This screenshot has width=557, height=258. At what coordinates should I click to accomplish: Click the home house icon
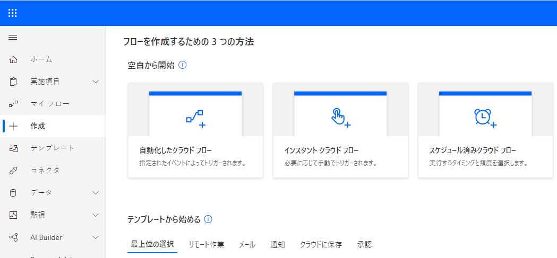pos(13,59)
